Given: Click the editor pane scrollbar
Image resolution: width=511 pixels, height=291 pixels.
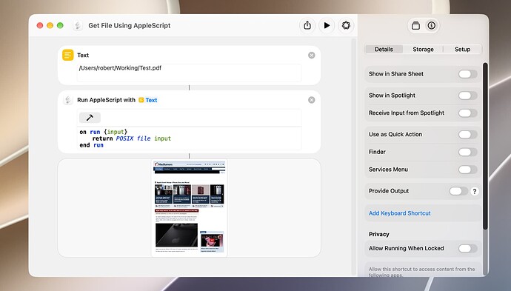Looking at the screenshot, I should tap(353, 156).
